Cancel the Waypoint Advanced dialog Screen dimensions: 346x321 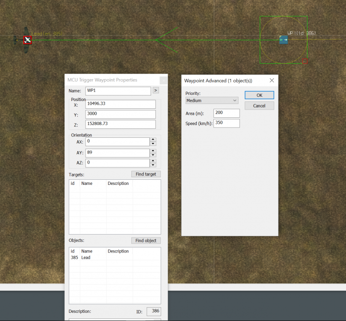[259, 106]
